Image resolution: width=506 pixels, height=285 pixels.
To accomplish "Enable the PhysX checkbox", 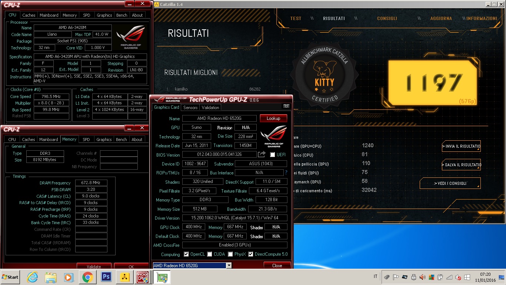I will coord(230,254).
